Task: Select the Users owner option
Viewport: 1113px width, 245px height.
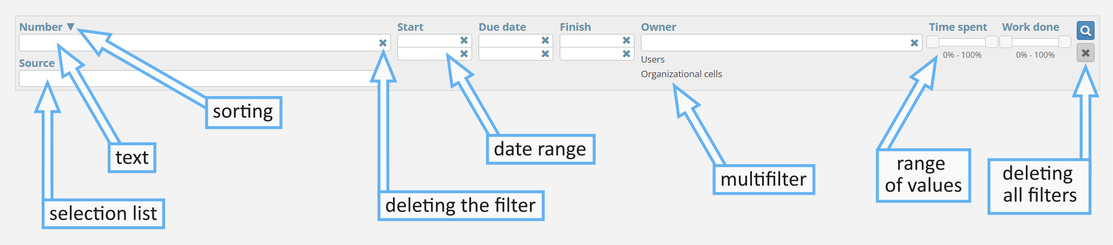Action: click(652, 59)
